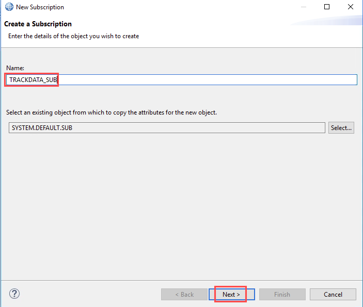Click the greyed-out Finish button
This screenshot has height=307, width=363.
pos(282,294)
